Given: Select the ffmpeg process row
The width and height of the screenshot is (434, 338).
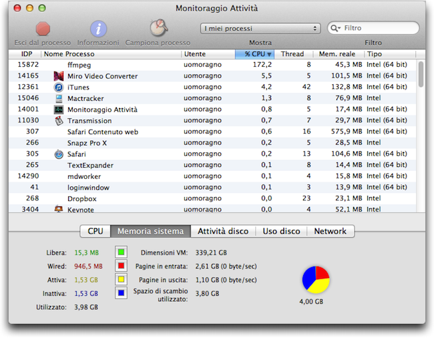Looking at the screenshot, I should pos(212,65).
